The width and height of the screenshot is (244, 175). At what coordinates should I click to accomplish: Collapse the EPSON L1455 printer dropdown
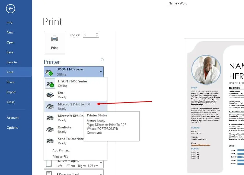coord(74,72)
